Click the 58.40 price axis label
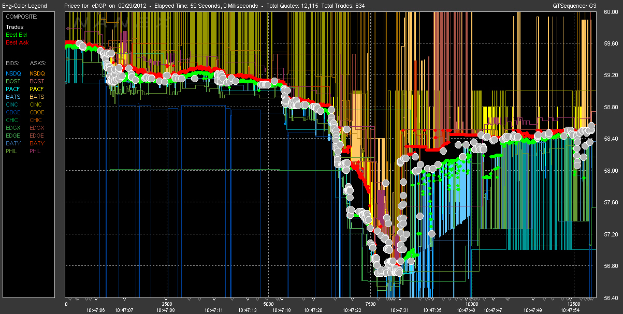The height and width of the screenshot is (314, 623). point(611,139)
